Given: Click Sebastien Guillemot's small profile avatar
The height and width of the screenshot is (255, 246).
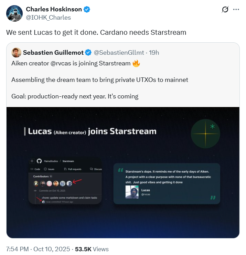Looking at the screenshot, I should coord(16,52).
